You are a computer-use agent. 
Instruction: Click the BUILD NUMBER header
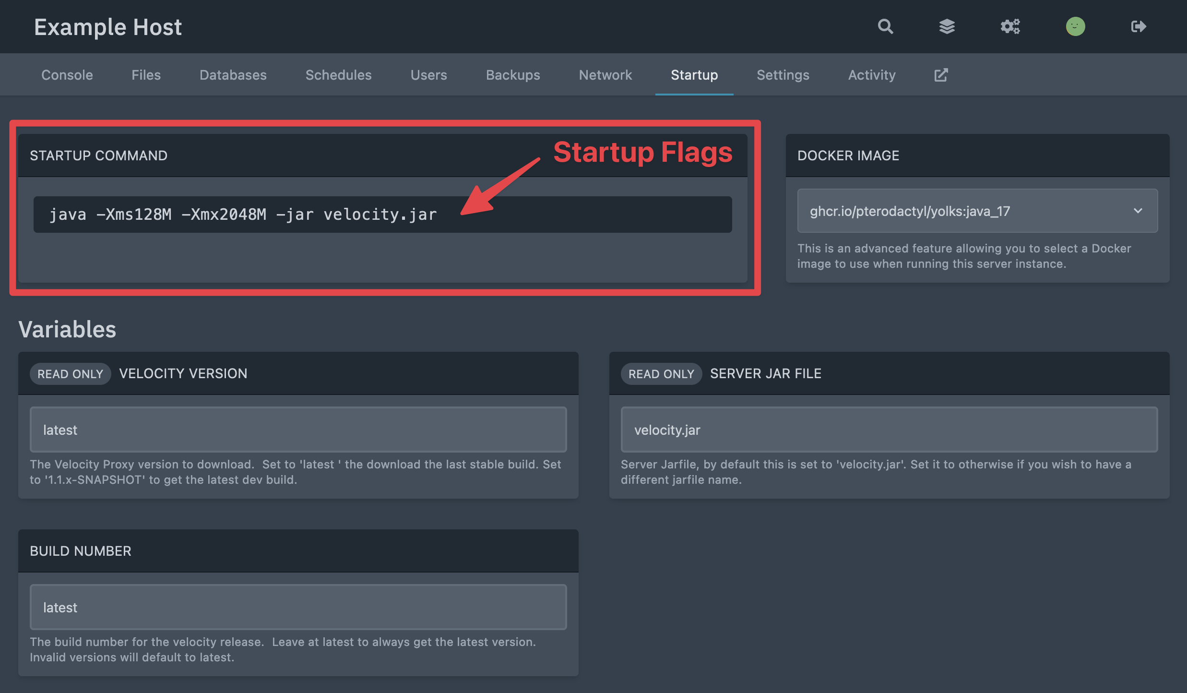[x=80, y=551]
